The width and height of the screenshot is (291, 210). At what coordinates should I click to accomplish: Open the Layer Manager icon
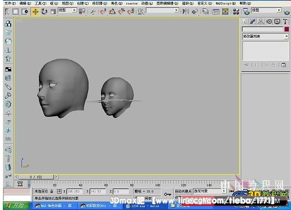pyautogui.click(x=206, y=11)
